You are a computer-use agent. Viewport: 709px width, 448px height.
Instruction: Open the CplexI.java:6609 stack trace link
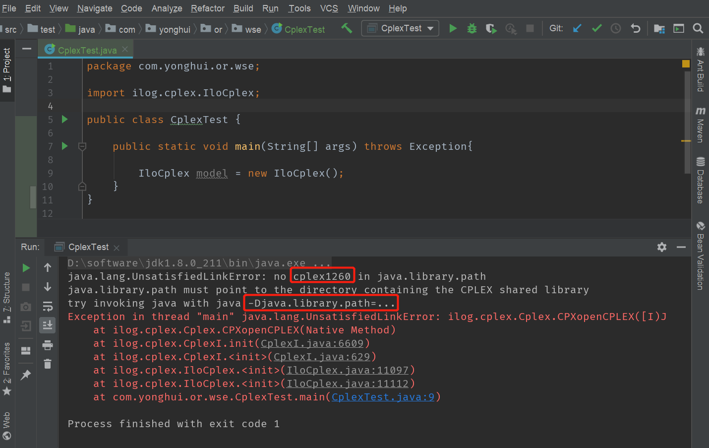pos(312,343)
